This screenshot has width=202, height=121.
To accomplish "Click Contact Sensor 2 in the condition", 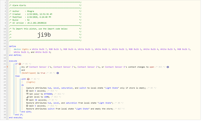I will coord(87,67).
